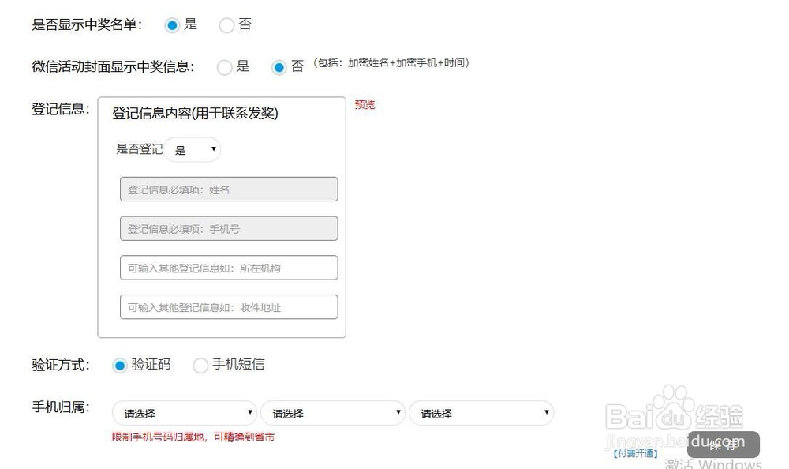Viewport: 789px width, 469px height.
Task: Click the 登记信息必填项：姓名 field
Action: [x=227, y=189]
